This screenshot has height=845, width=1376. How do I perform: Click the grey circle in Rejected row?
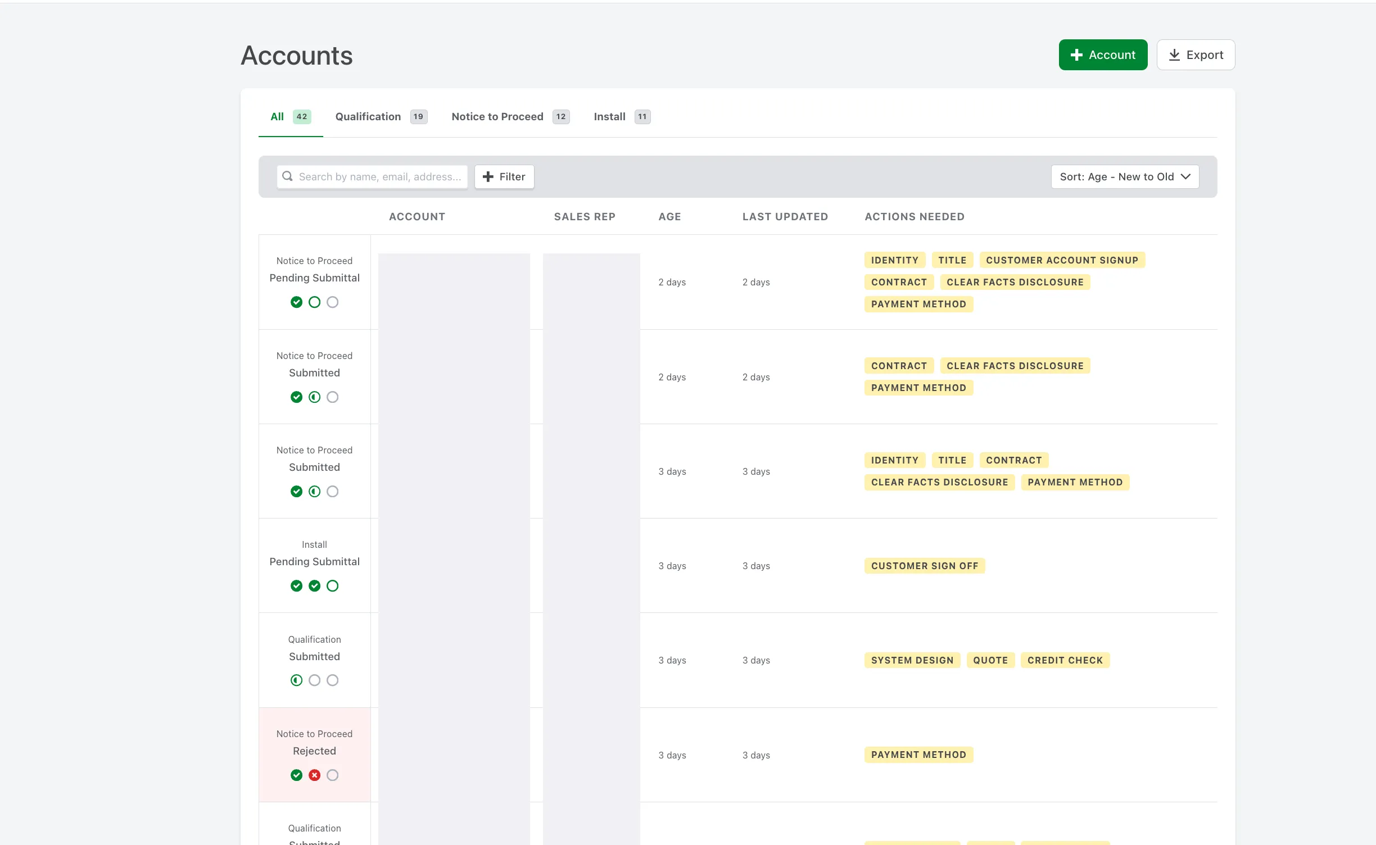click(332, 775)
